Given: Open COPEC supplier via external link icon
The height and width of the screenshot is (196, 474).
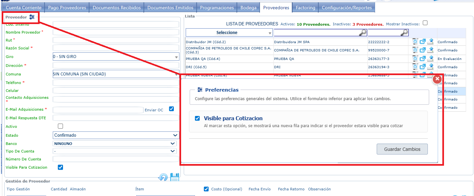Looking at the screenshot, I should (x=423, y=50).
